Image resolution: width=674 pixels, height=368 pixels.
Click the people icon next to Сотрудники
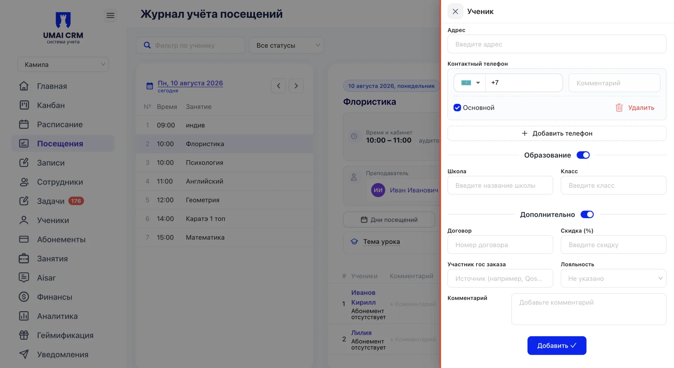[x=24, y=182]
